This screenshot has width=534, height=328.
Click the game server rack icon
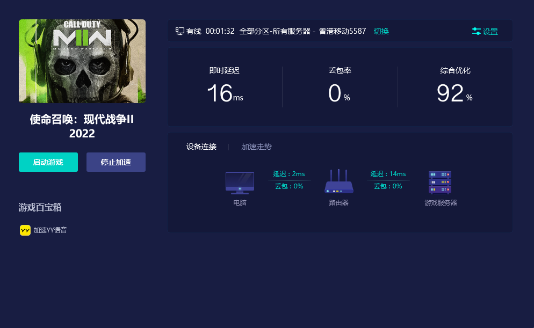coord(440,183)
